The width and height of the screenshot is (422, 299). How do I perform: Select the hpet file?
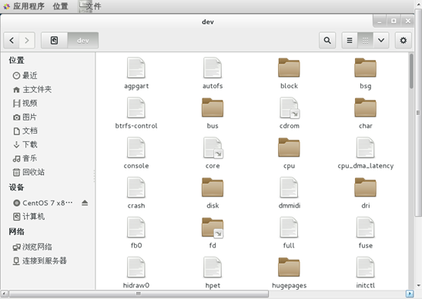pyautogui.click(x=213, y=267)
